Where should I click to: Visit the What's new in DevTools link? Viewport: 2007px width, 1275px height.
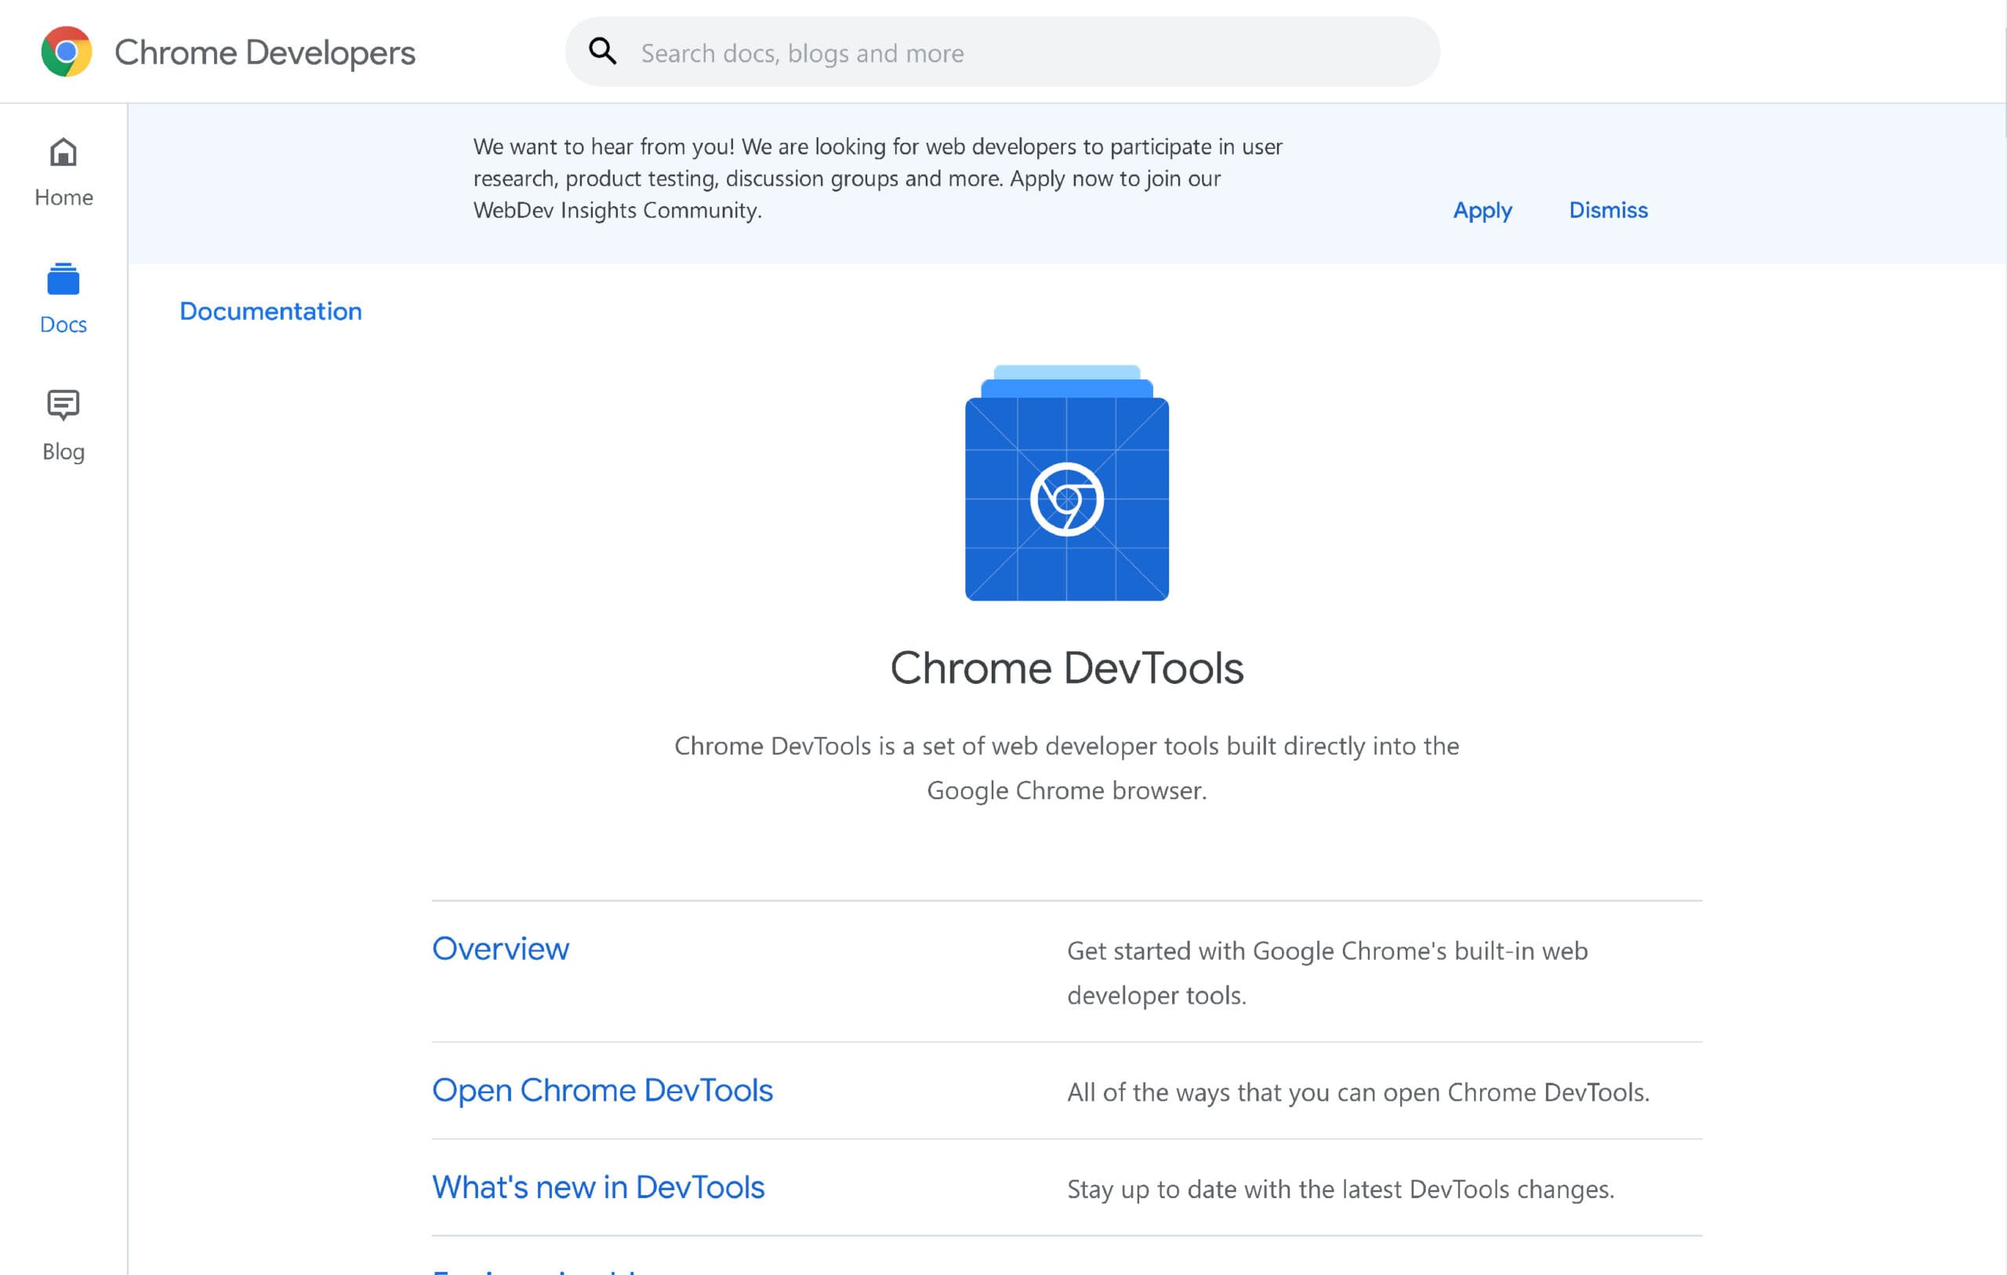(x=597, y=1187)
